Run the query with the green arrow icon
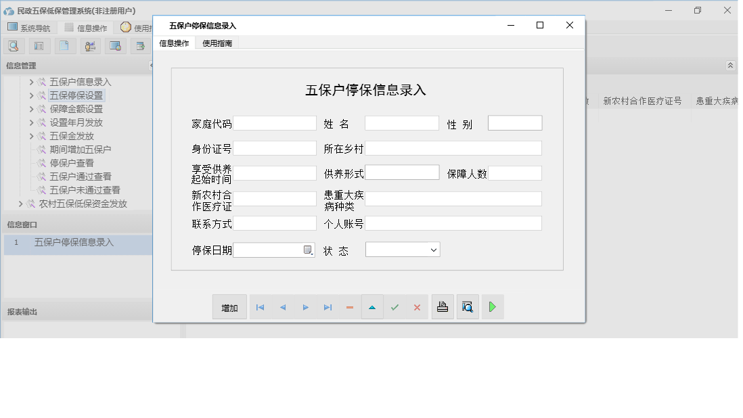Screen dimensions: 743x418 (492, 306)
